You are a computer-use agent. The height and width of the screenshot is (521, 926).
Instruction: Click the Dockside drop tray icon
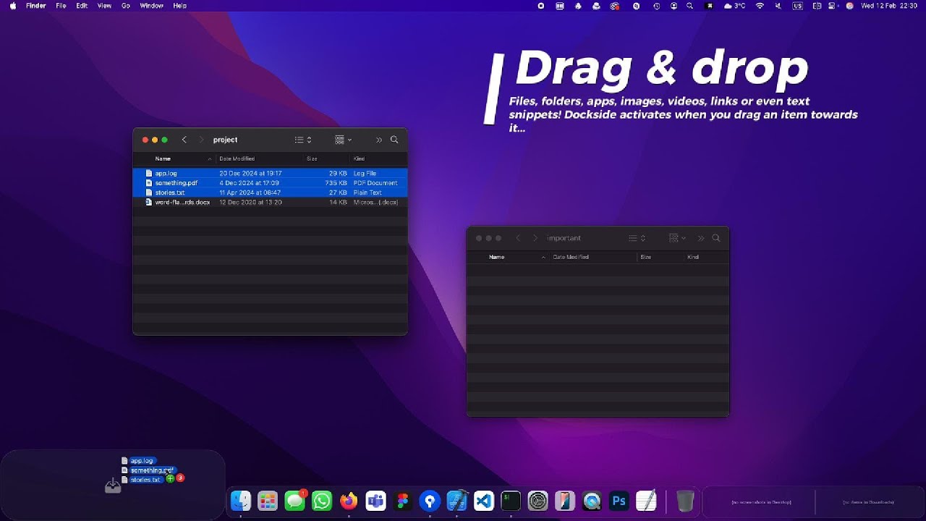point(113,486)
